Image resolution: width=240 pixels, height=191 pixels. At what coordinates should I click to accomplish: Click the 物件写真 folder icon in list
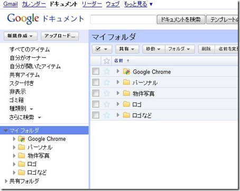click(x=126, y=93)
